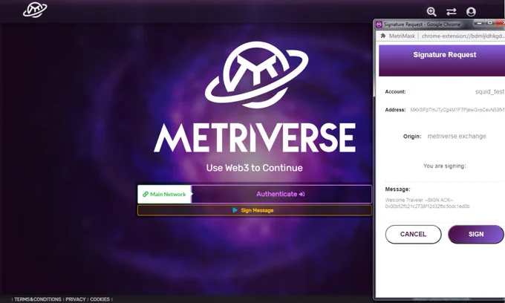Click the Authenticate button

click(x=281, y=194)
